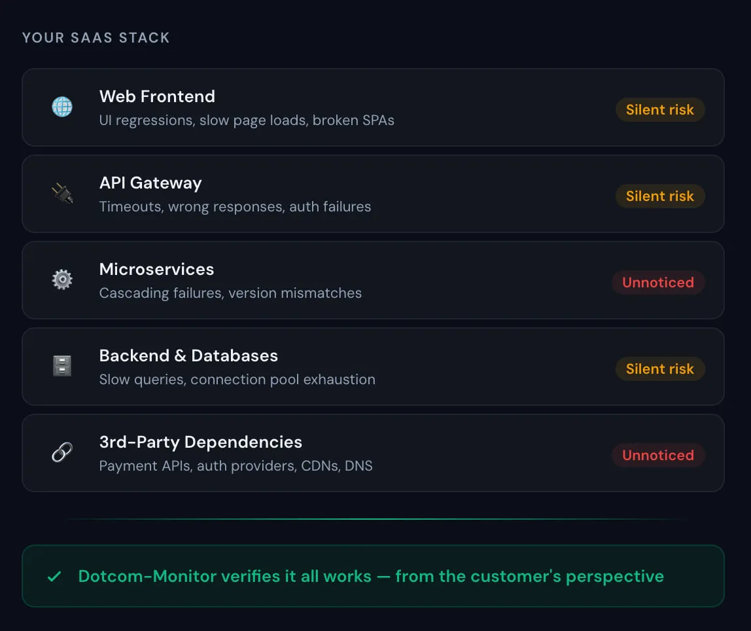The height and width of the screenshot is (631, 751).
Task: Click the globe icon next to Web Frontend
Action: (x=61, y=106)
